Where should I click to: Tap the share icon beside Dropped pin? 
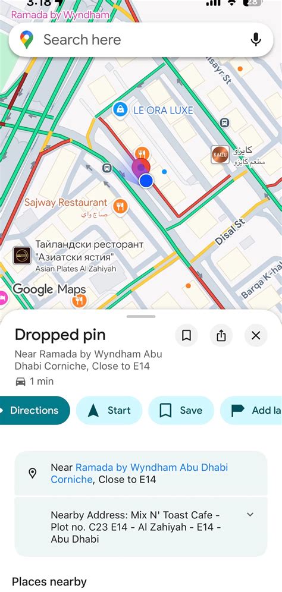pyautogui.click(x=221, y=335)
